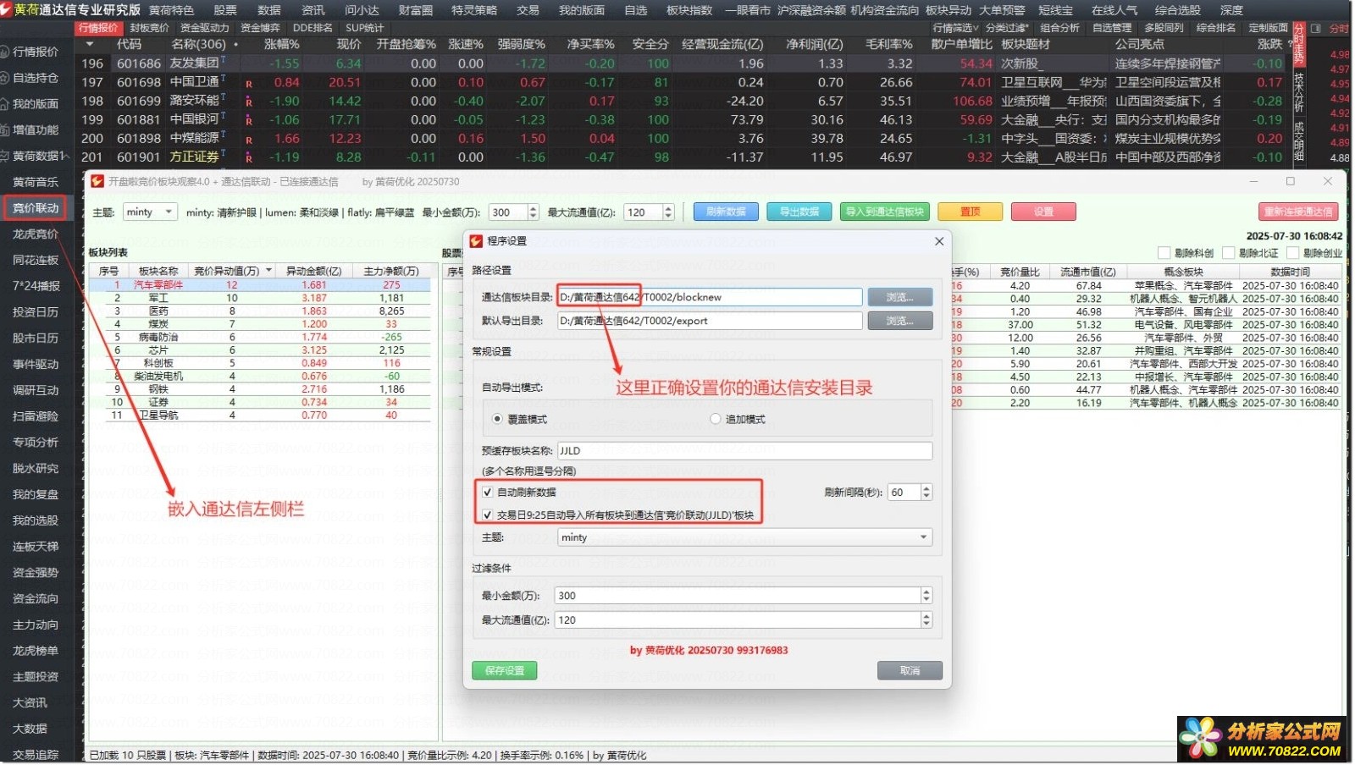Viewport: 1355px width, 765px height.
Task: Click the 我的版面 home icon in sidebar
Action: (6, 103)
